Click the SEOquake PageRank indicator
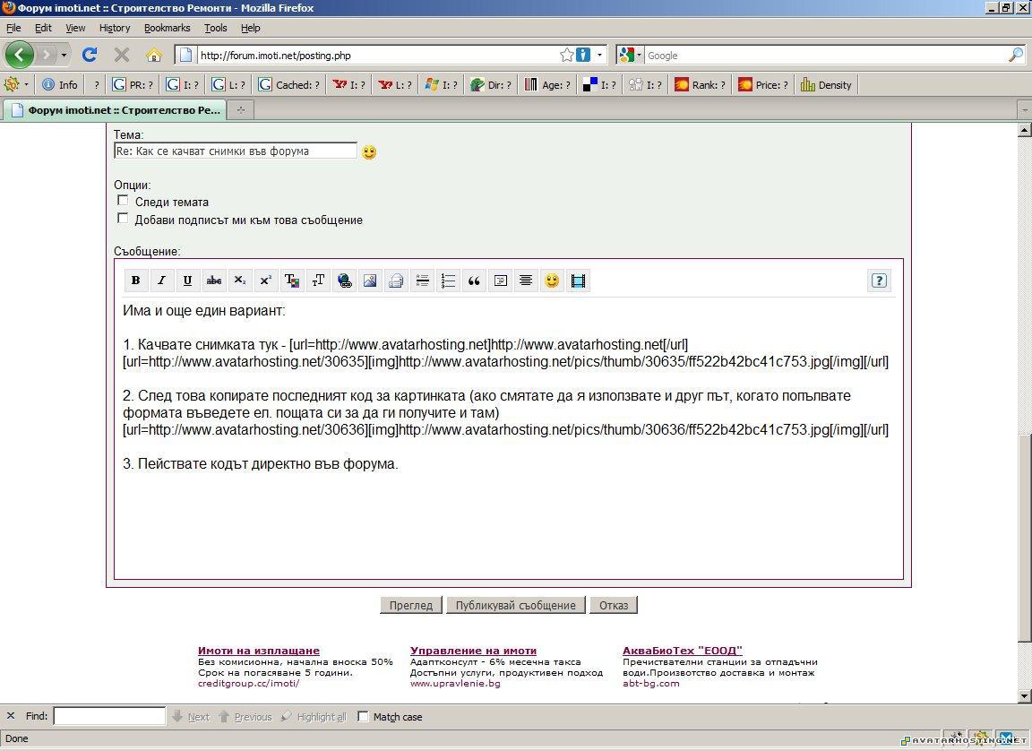The image size is (1032, 751). coord(133,84)
